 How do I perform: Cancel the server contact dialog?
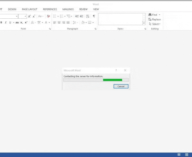tap(121, 86)
